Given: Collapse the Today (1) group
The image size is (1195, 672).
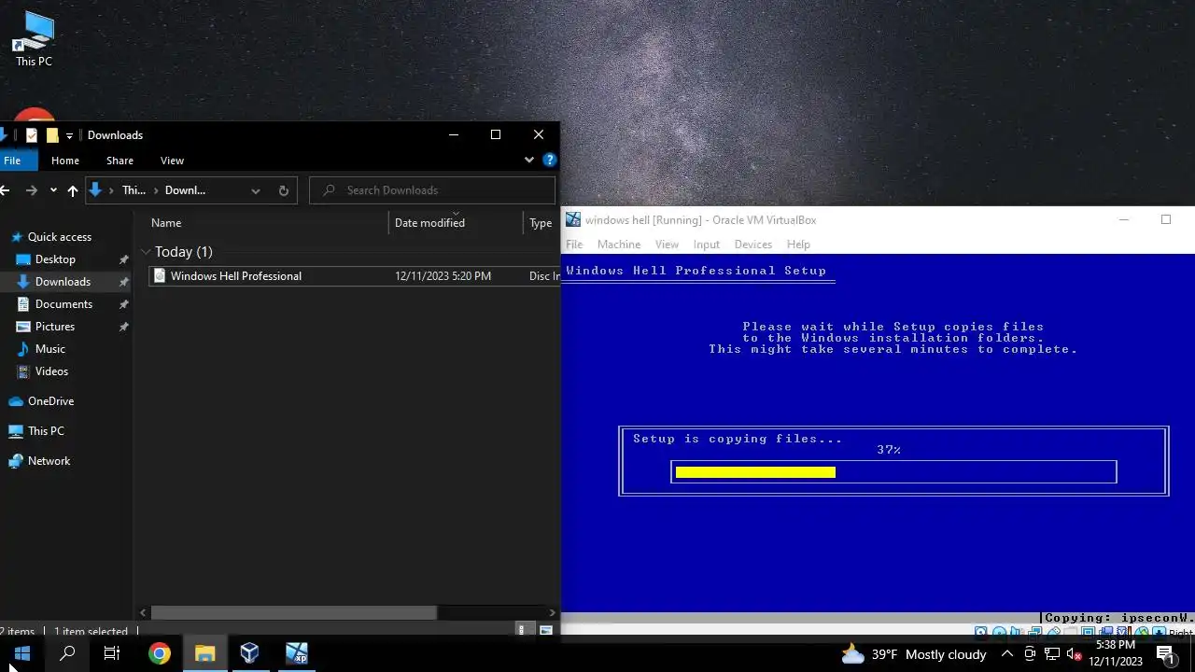Looking at the screenshot, I should pos(147,252).
